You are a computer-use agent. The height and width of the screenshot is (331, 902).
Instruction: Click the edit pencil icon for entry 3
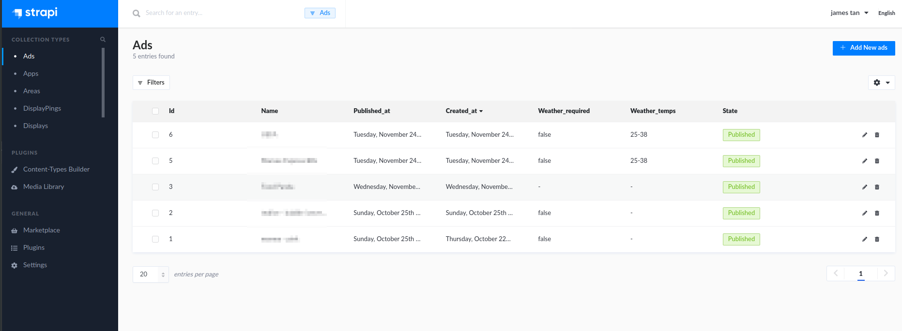(x=864, y=187)
